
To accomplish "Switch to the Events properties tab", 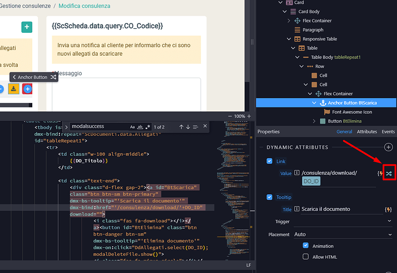I will pos(388,132).
